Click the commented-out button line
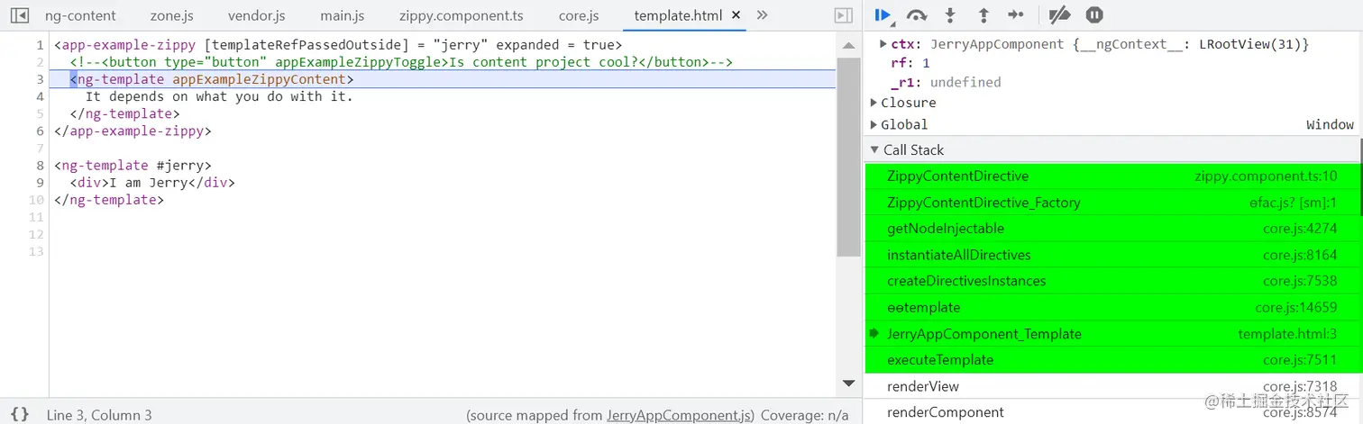Viewport: 1363px width, 424px height. pyautogui.click(x=401, y=62)
